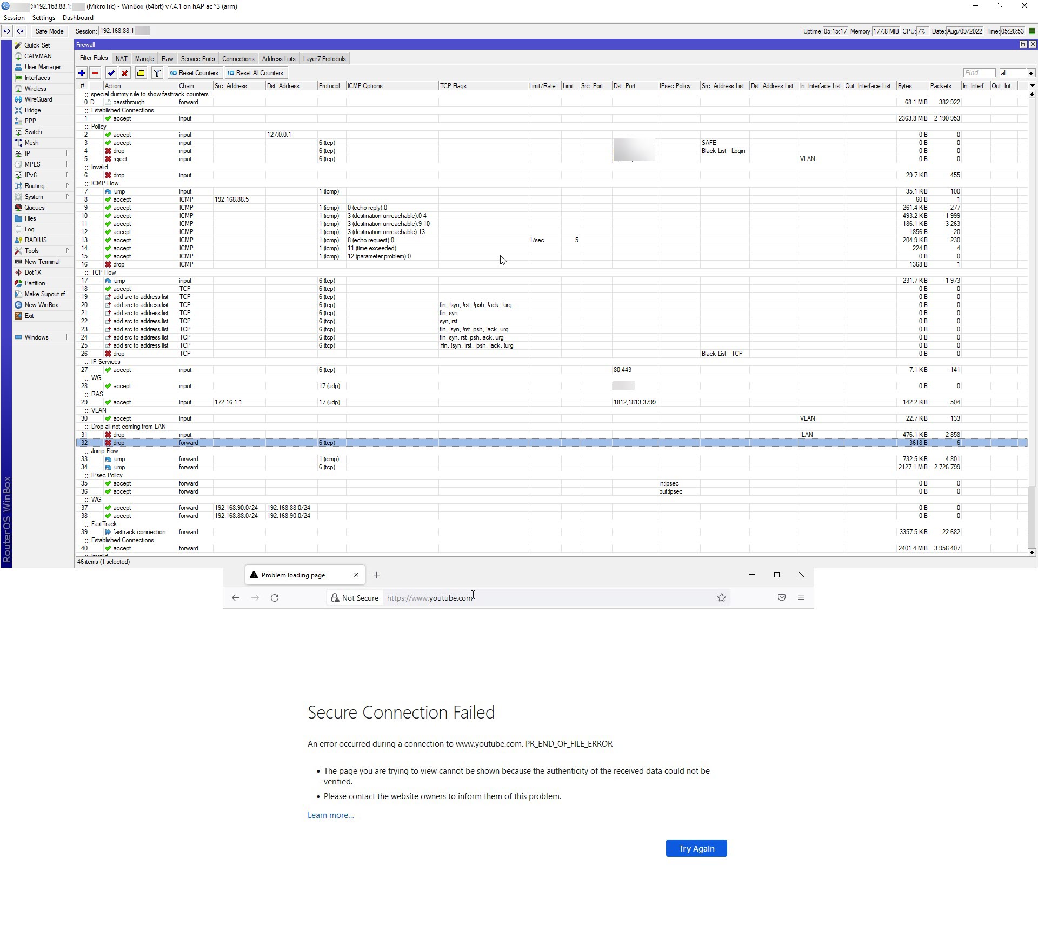Open WireGuard in the sidebar
Image resolution: width=1038 pixels, height=951 pixels.
pyautogui.click(x=38, y=99)
